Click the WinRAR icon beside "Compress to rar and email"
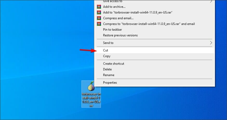Screen dimensions: 227x120 point(99,24)
